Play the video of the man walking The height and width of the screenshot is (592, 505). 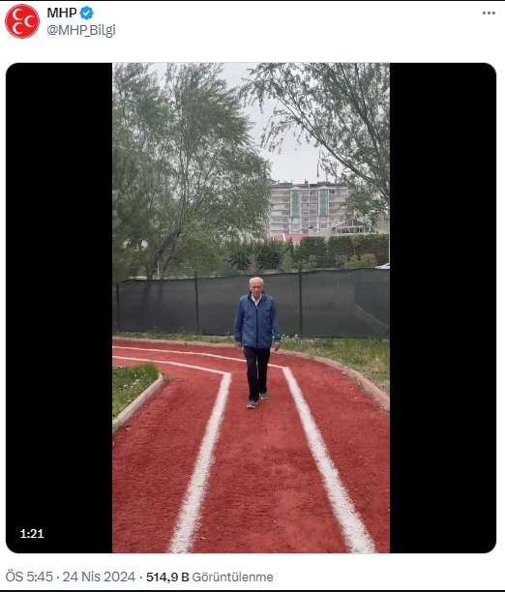coord(251,308)
